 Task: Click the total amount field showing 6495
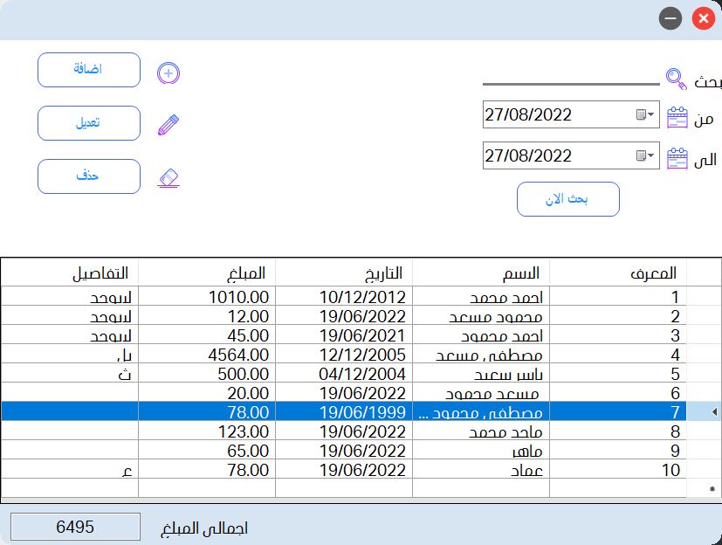(x=75, y=527)
